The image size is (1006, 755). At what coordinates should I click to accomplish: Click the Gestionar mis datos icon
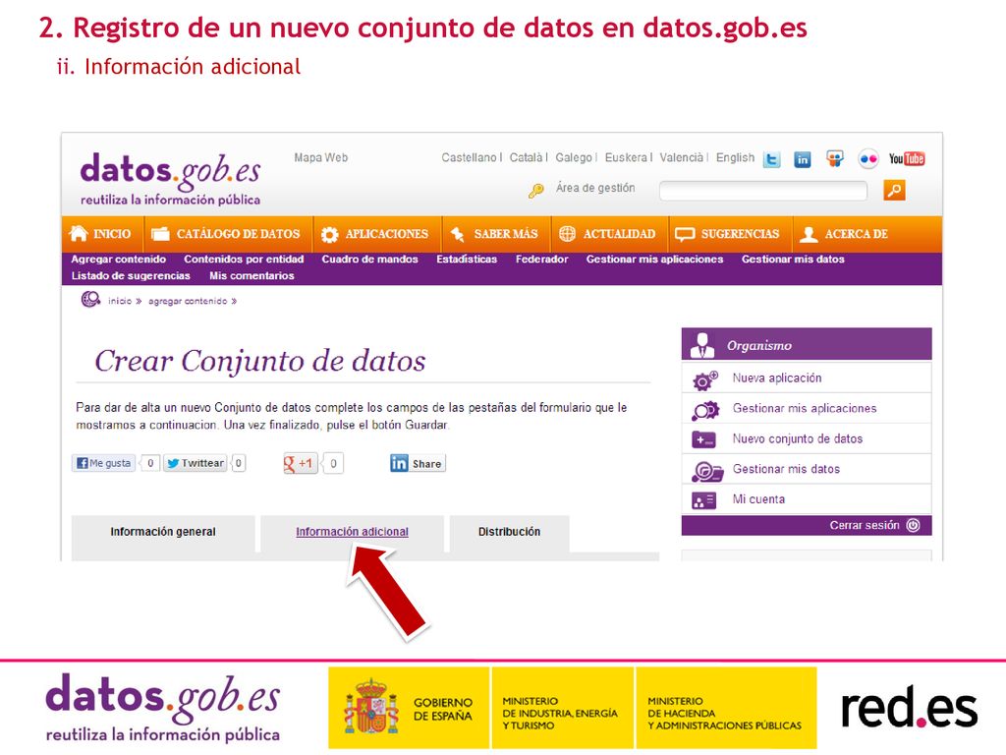(706, 471)
